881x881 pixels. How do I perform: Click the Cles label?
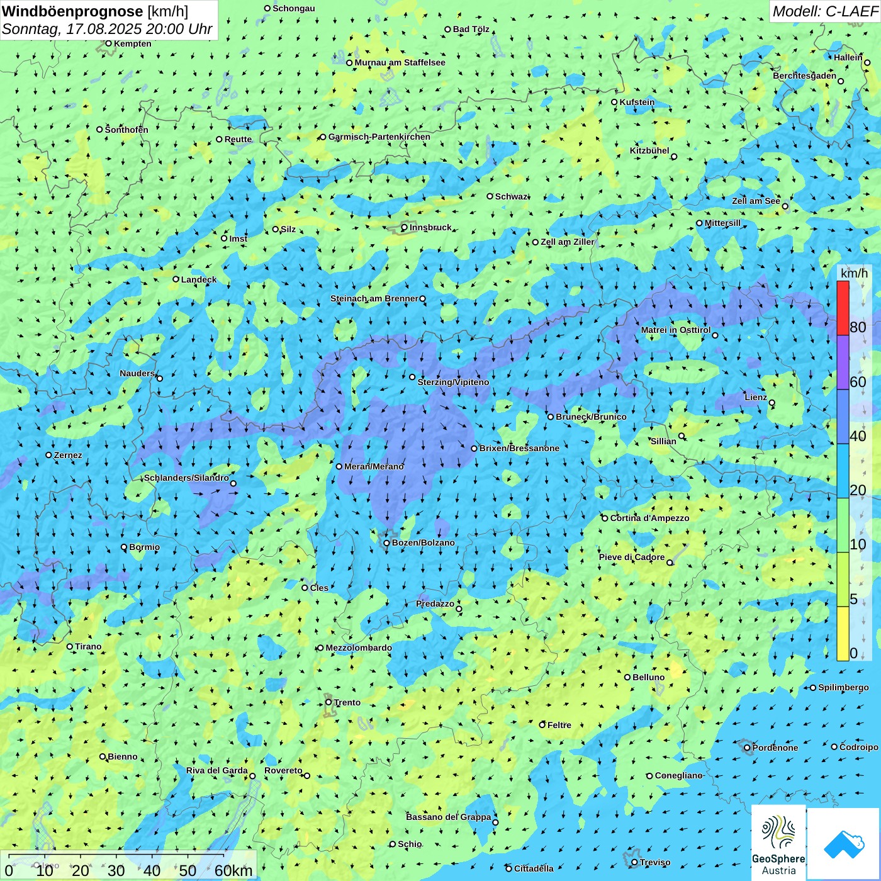319,588
